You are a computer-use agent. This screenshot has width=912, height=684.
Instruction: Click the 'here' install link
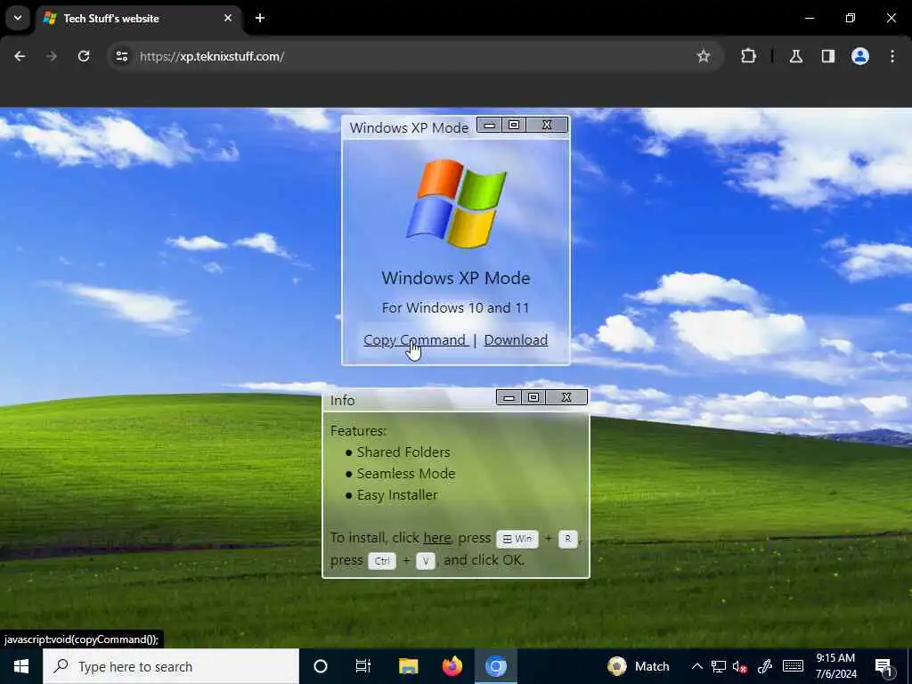(x=436, y=537)
